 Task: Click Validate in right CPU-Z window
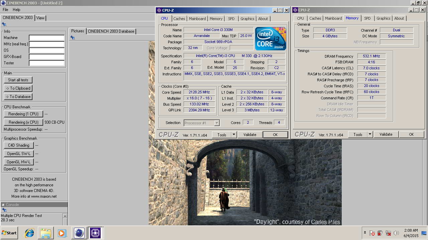coord(386,134)
